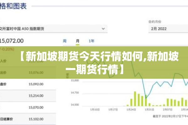The width and height of the screenshot is (188, 125).
Task: Click the value 15,070.00 in the table
Action: (x=36, y=107)
